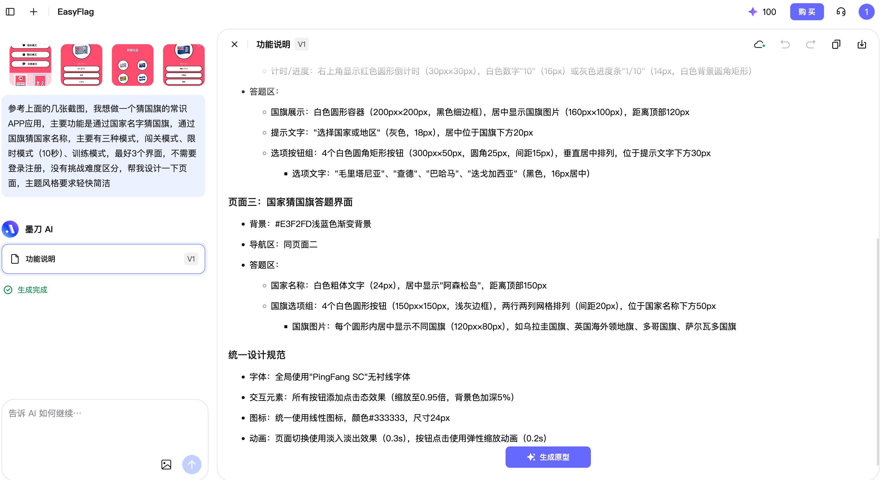Click the 功能说明 panel title

273,44
